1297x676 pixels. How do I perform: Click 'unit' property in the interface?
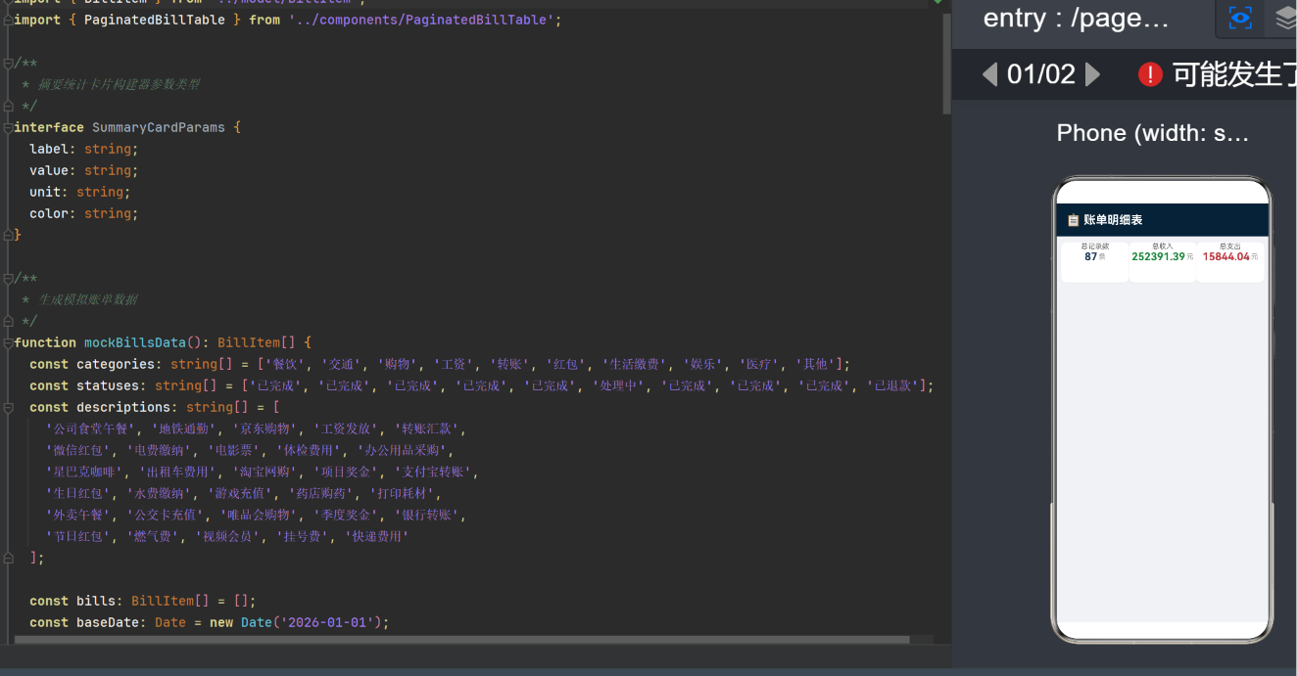[x=45, y=192]
